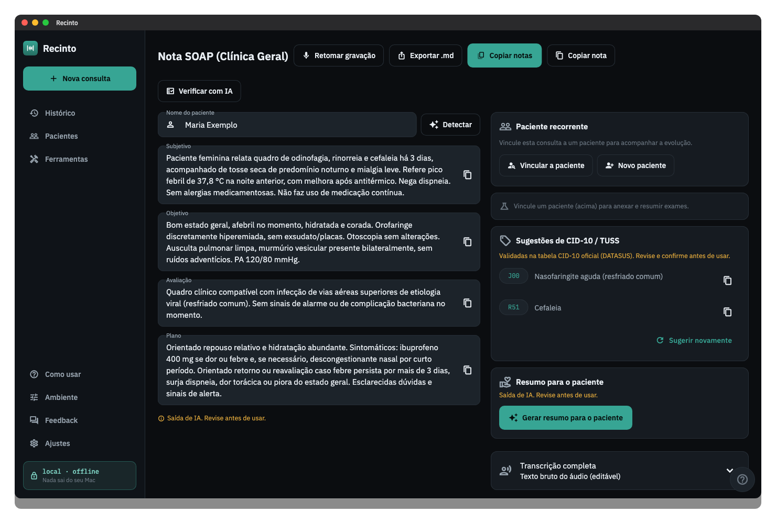Expand the Transcrição completa chevron
The image size is (776, 513).
pyautogui.click(x=729, y=470)
